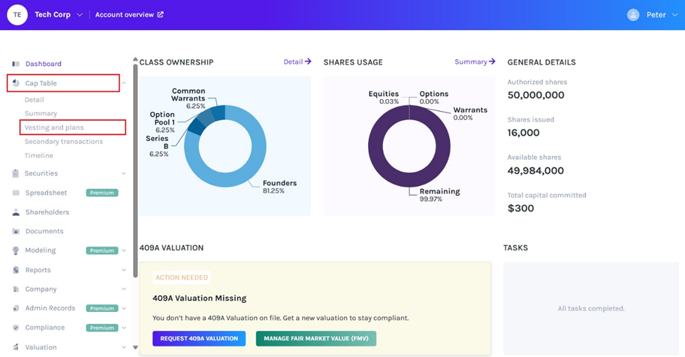Expand the Reports section chevron

pos(124,271)
